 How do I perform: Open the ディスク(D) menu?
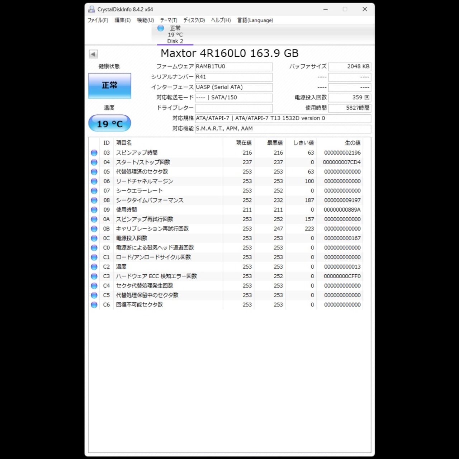(194, 20)
